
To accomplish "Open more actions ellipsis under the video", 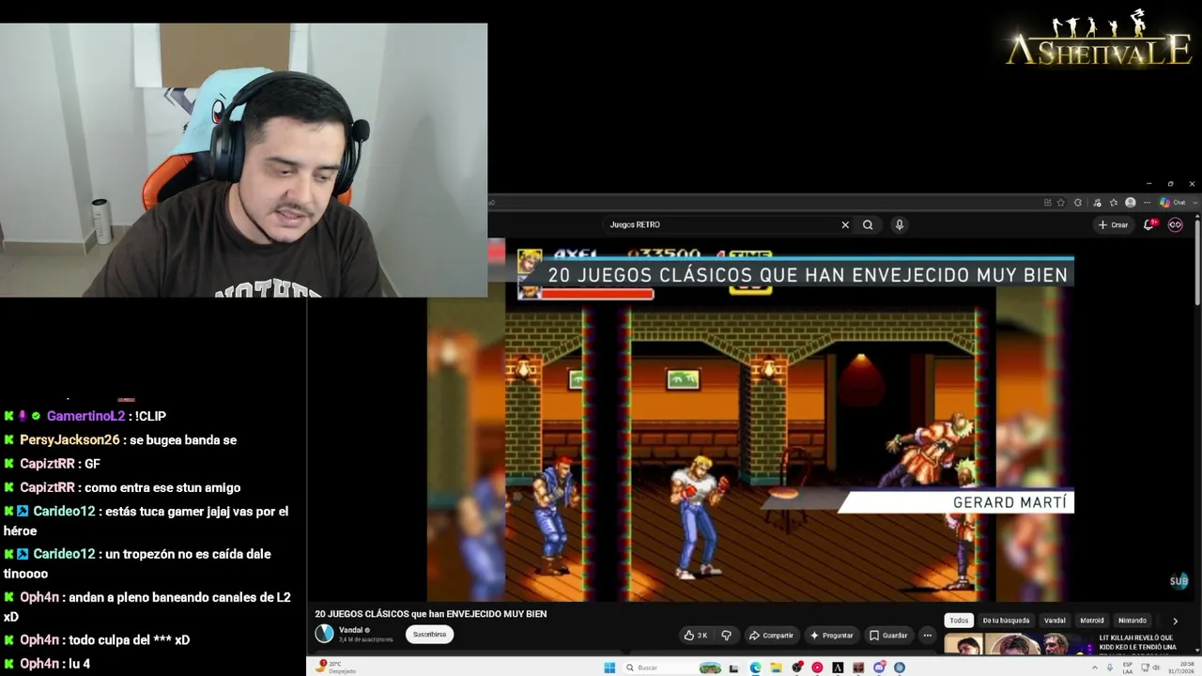I will pos(928,636).
